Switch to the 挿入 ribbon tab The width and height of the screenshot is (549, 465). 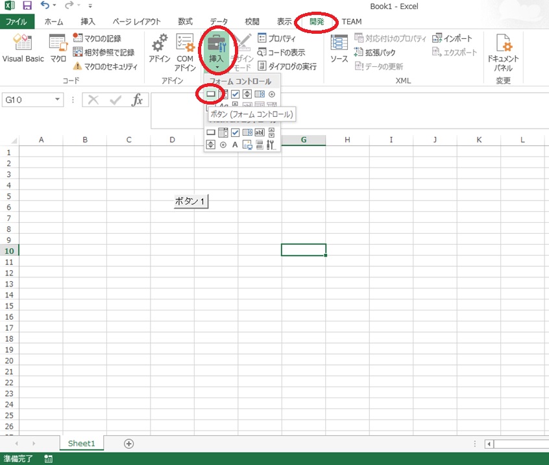point(88,21)
